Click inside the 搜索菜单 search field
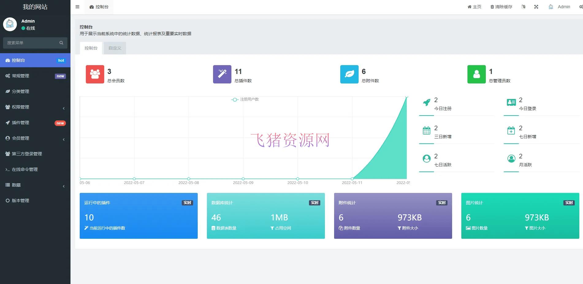583x284 pixels. coord(31,43)
